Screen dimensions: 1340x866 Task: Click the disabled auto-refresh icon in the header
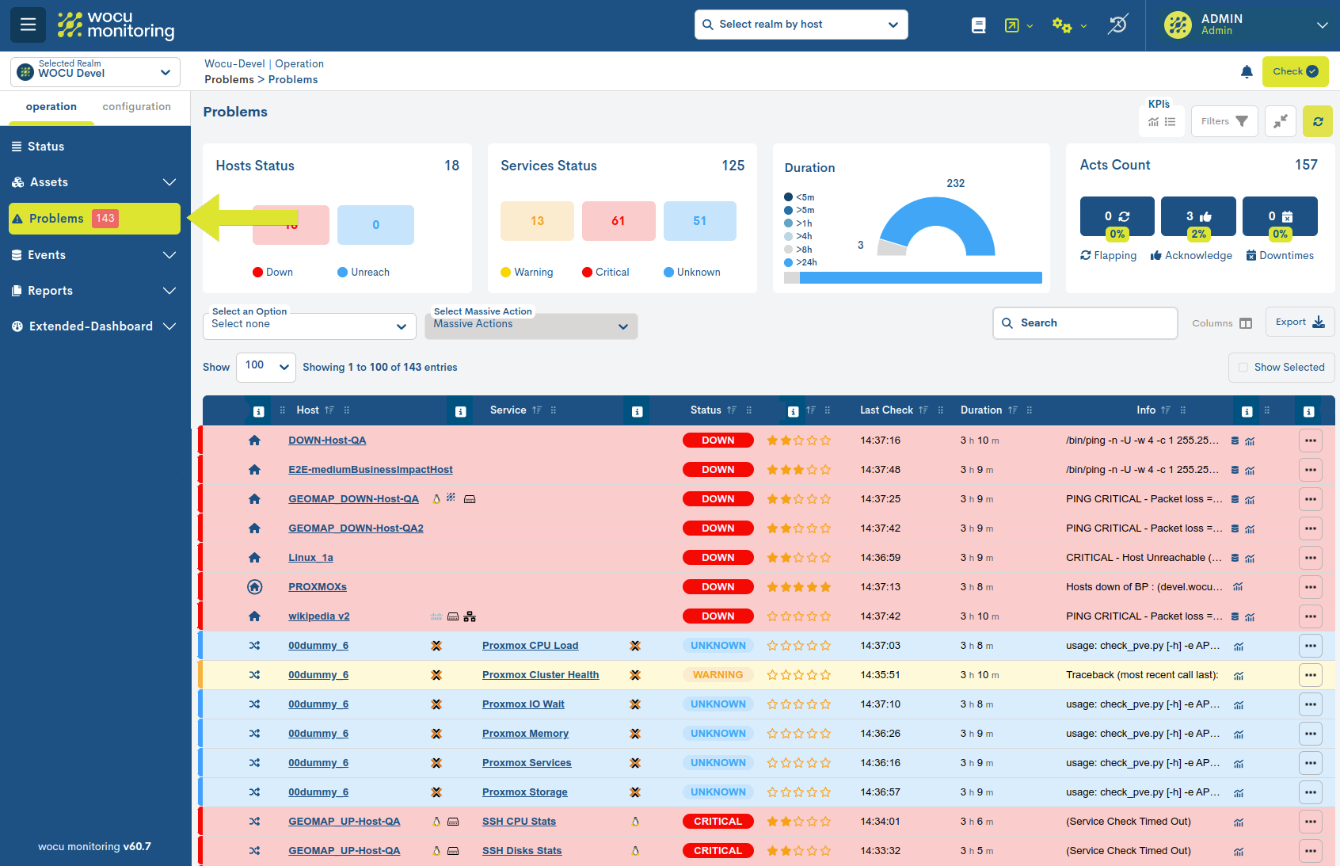coord(1117,25)
